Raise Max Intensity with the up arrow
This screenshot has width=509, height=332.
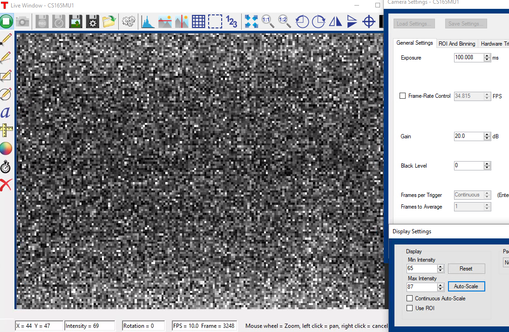441,285
